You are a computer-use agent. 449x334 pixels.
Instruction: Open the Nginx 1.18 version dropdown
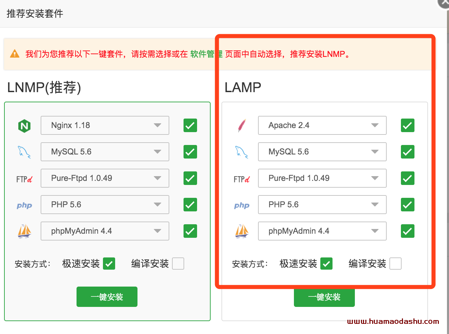105,125
